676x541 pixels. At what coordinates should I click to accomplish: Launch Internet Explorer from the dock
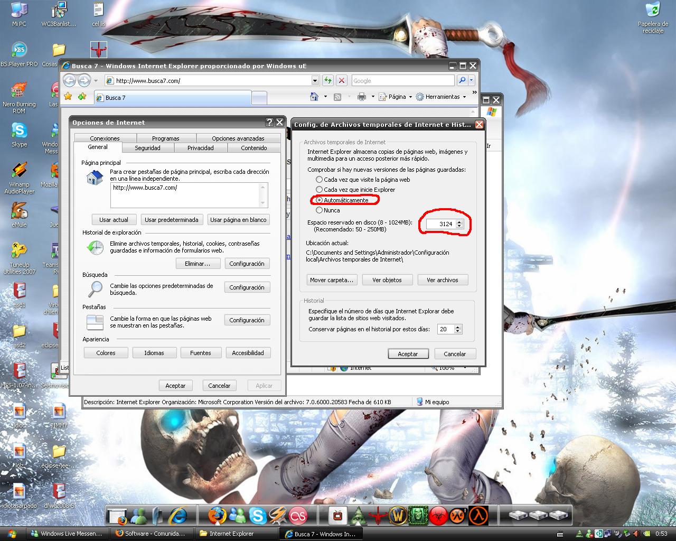click(177, 515)
